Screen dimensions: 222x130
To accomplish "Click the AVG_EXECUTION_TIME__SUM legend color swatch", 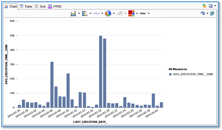I will [170, 74].
